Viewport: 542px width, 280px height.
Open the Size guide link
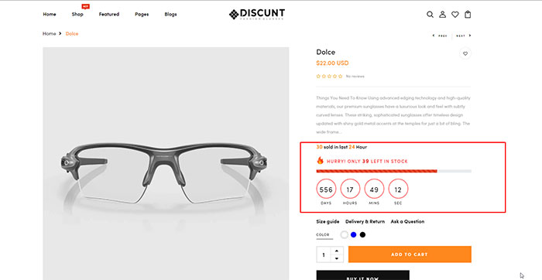click(x=328, y=222)
